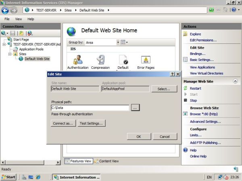Click the up folder icon in Connections
The image size is (242, 181).
21,33
